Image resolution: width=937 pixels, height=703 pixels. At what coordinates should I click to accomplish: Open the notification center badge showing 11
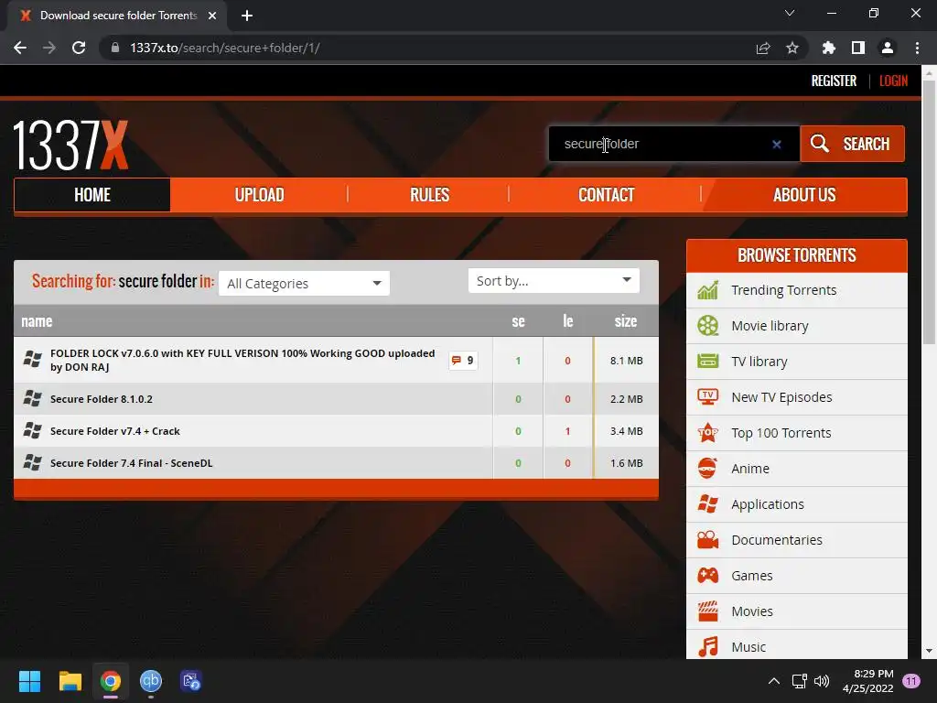[x=911, y=681]
